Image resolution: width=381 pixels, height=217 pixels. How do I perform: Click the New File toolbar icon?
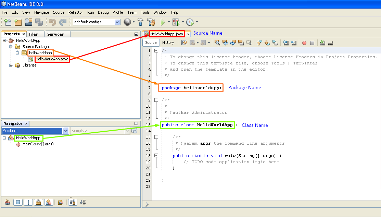point(8,22)
